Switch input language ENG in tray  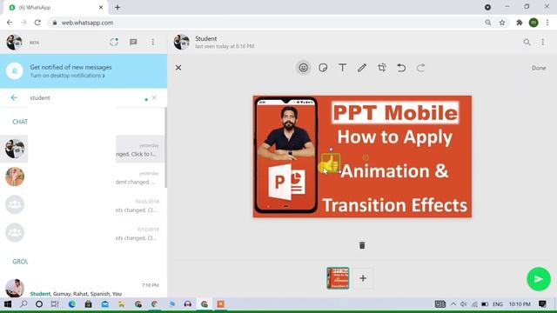tap(497, 304)
